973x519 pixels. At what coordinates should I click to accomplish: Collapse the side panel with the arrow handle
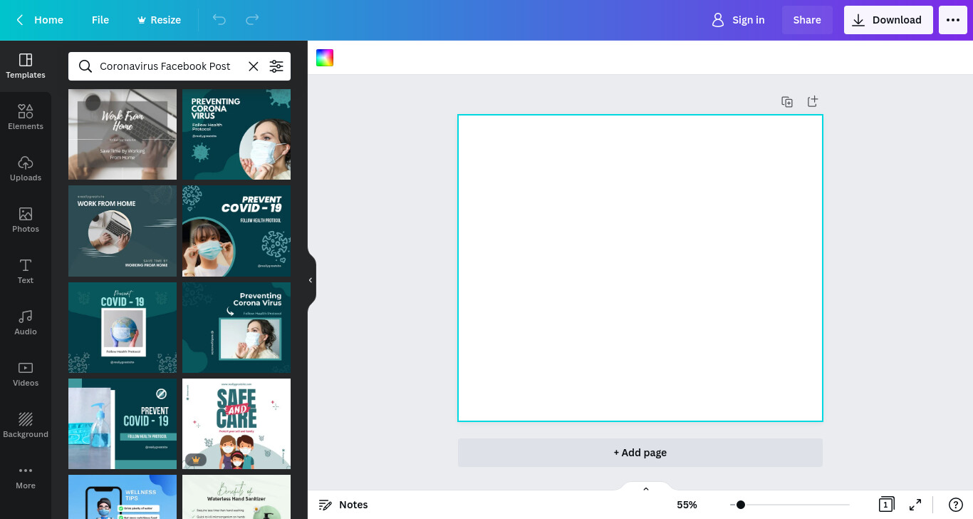tap(311, 280)
